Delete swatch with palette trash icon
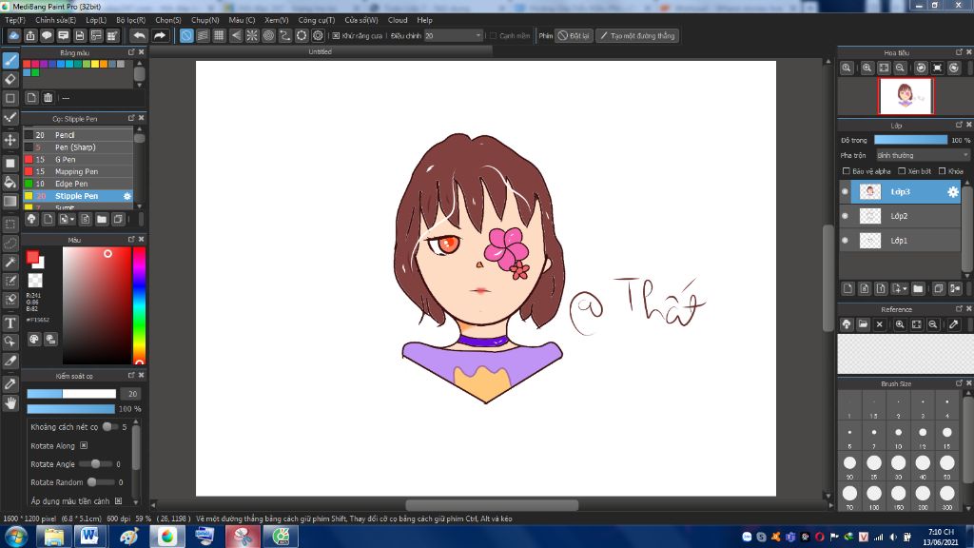Image resolution: width=974 pixels, height=548 pixels. [48, 98]
